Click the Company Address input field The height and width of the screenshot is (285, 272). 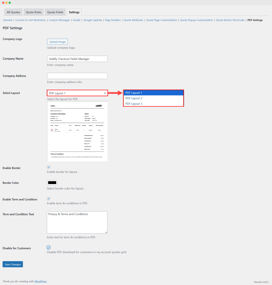77,76
